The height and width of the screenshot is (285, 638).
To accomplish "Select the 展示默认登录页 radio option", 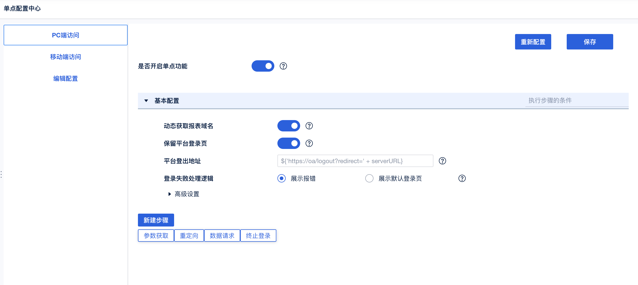I will coord(369,178).
